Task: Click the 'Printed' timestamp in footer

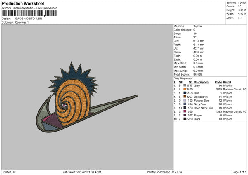Action: [x=165, y=172]
